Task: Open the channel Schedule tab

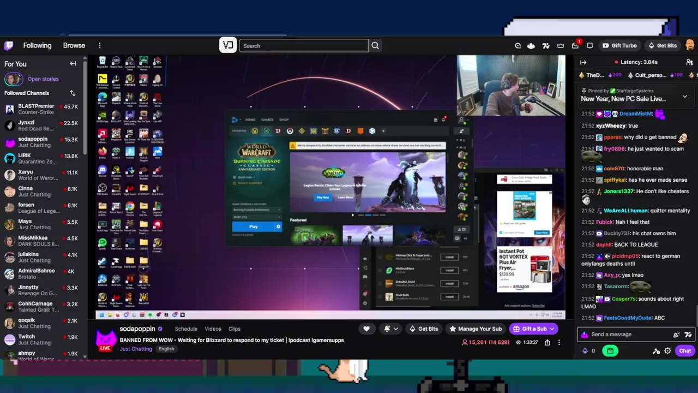Action: tap(186, 329)
